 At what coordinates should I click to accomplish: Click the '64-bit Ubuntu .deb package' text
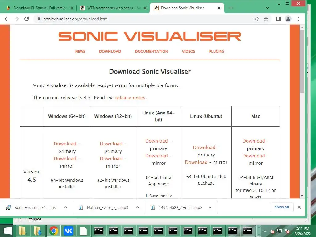tap(206, 180)
